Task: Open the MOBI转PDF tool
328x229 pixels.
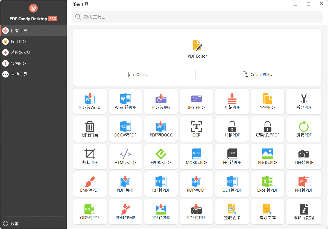Action: click(197, 156)
